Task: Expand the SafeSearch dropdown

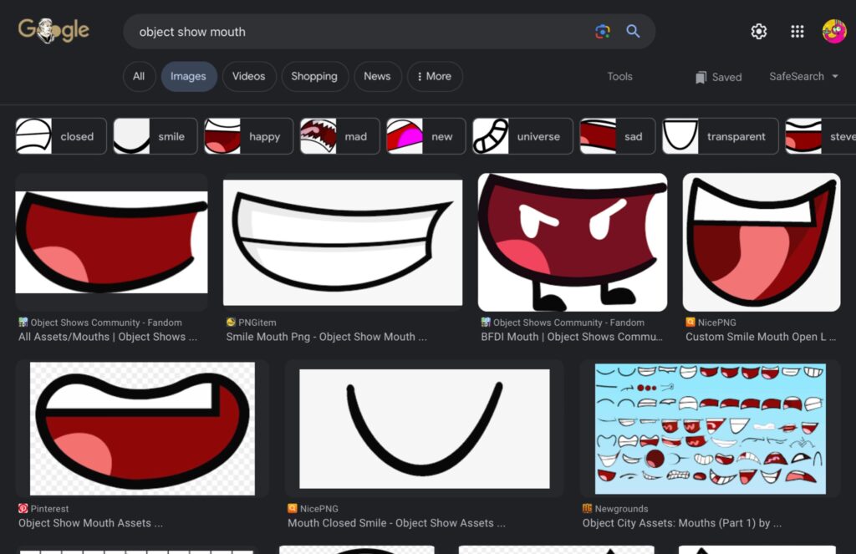Action: coord(803,76)
